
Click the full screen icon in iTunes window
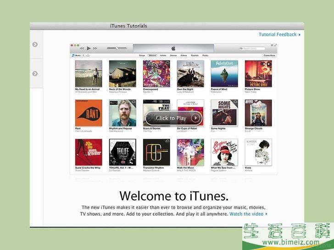[275, 45]
